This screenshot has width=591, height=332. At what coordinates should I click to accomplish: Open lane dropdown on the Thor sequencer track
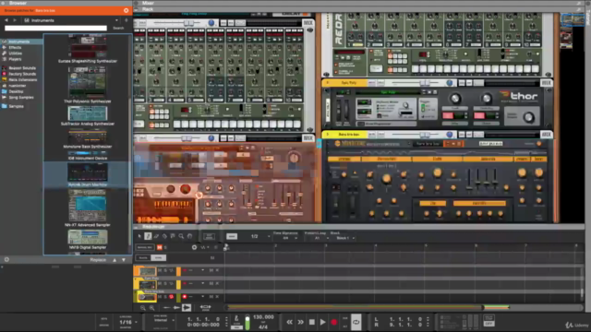[203, 283]
